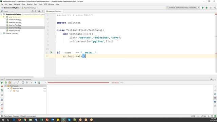
Task: Hide the Project tool window
Action: (43, 11)
